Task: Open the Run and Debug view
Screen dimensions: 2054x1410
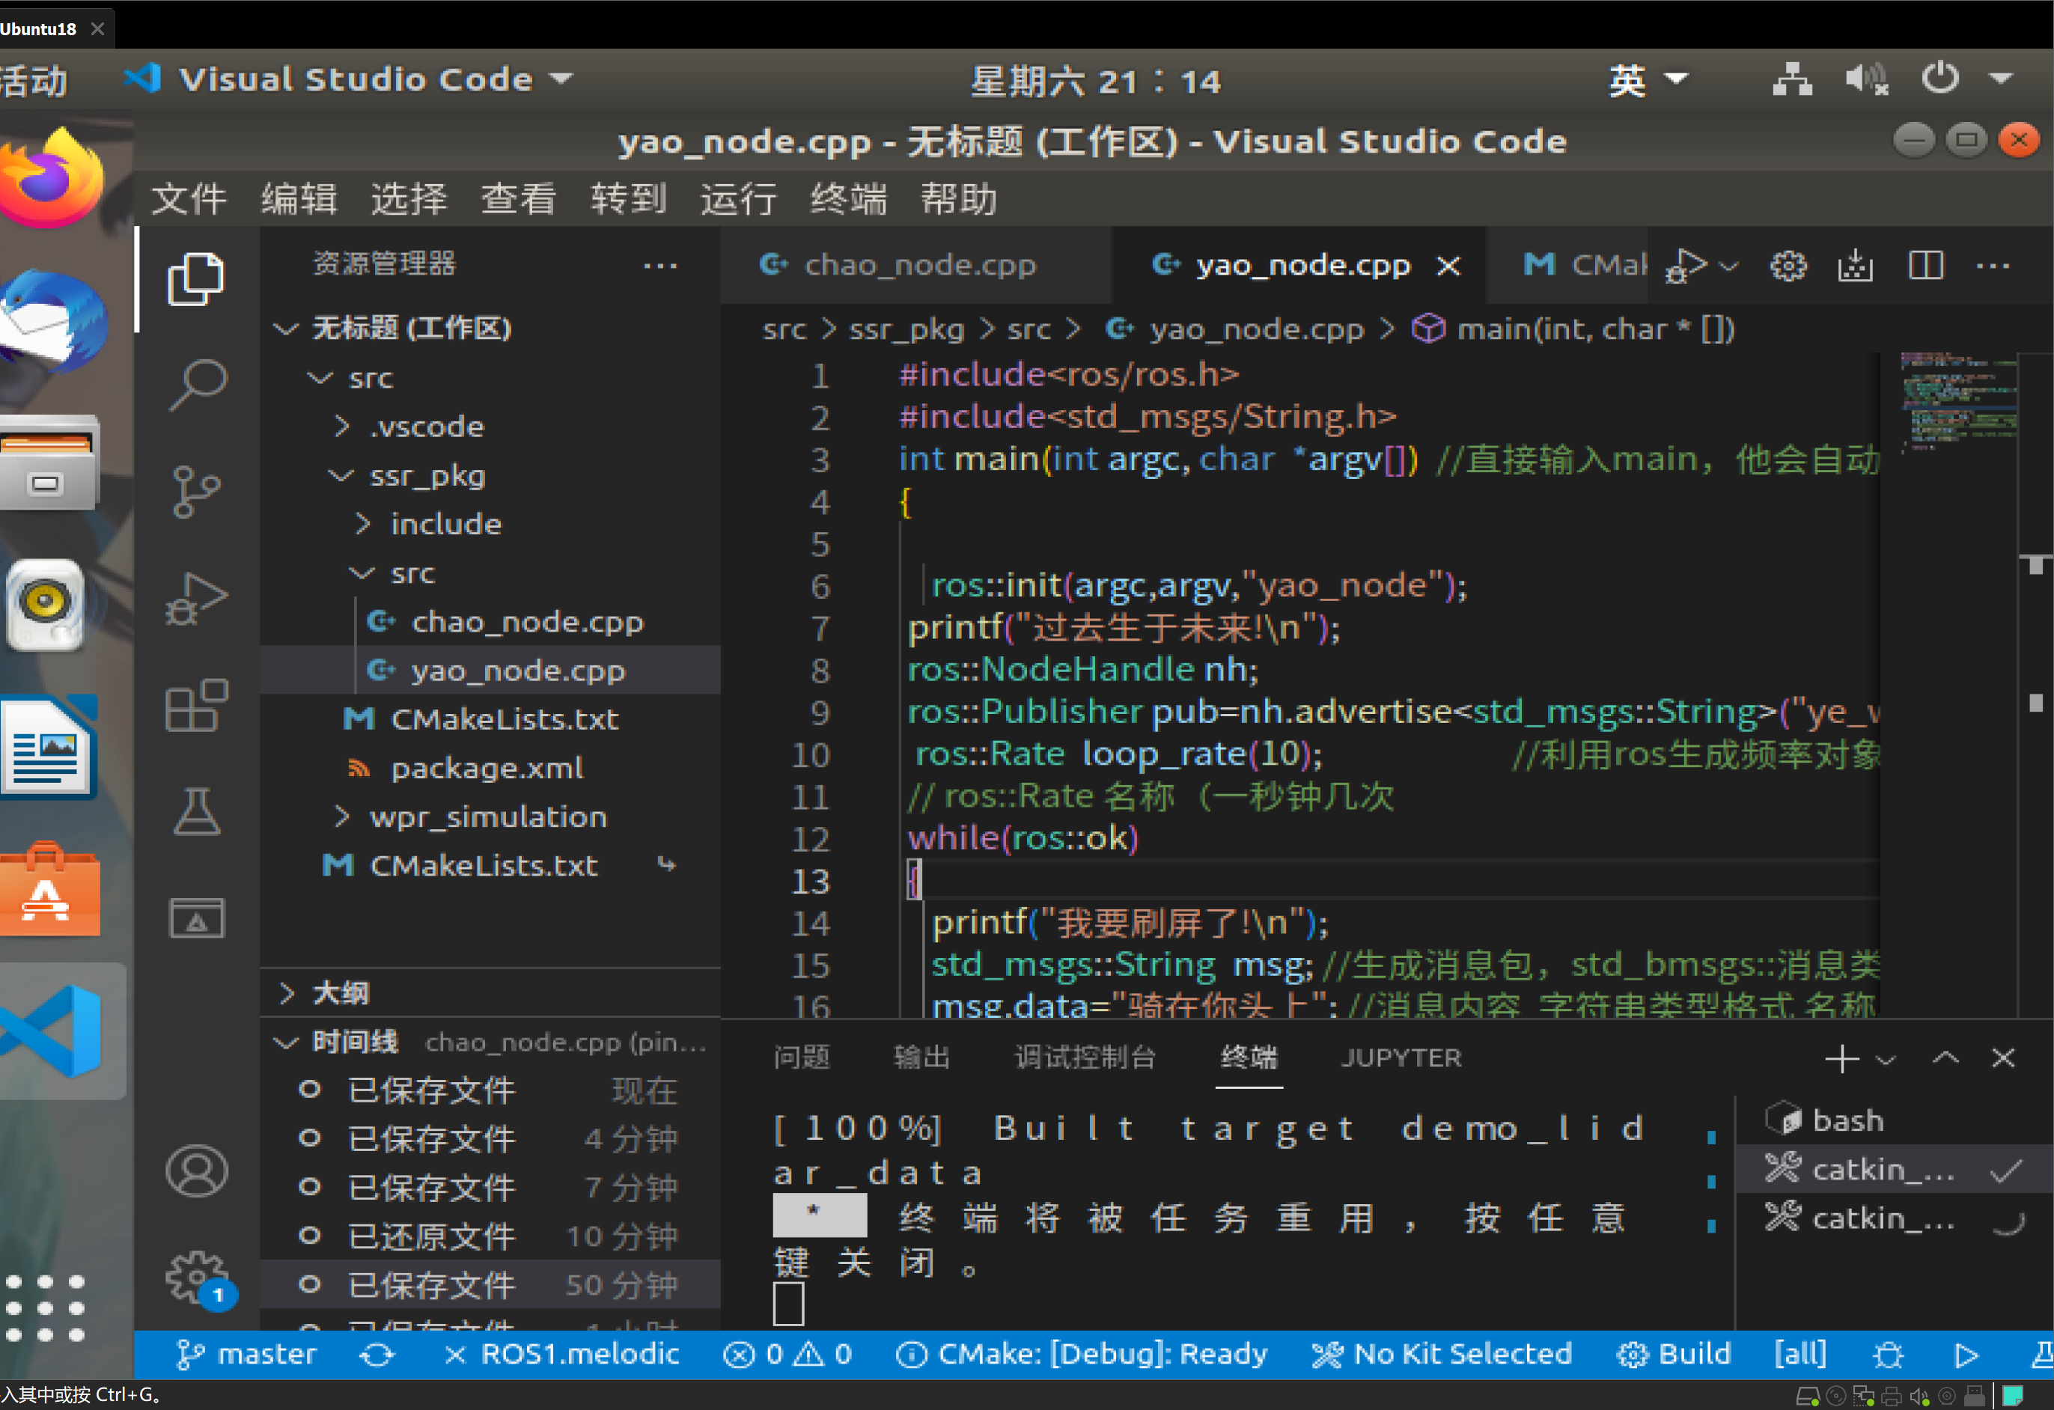Action: [x=196, y=599]
